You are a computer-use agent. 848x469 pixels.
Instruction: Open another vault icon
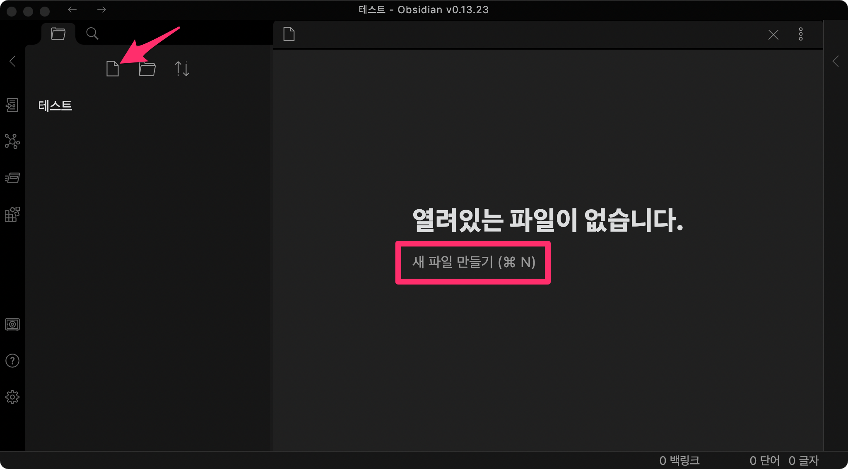pyautogui.click(x=12, y=324)
